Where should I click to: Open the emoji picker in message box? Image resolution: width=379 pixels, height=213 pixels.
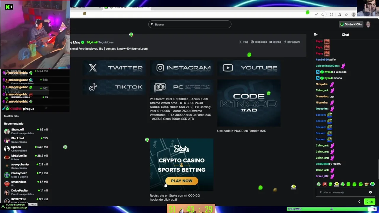point(370,192)
